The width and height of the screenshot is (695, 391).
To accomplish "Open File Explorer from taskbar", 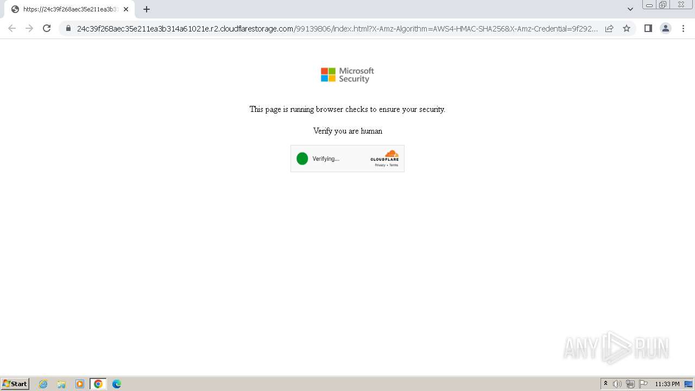I will click(x=61, y=384).
